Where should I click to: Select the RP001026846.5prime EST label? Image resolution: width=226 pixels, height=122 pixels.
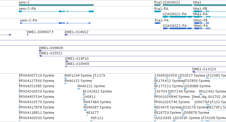(x=172, y=97)
